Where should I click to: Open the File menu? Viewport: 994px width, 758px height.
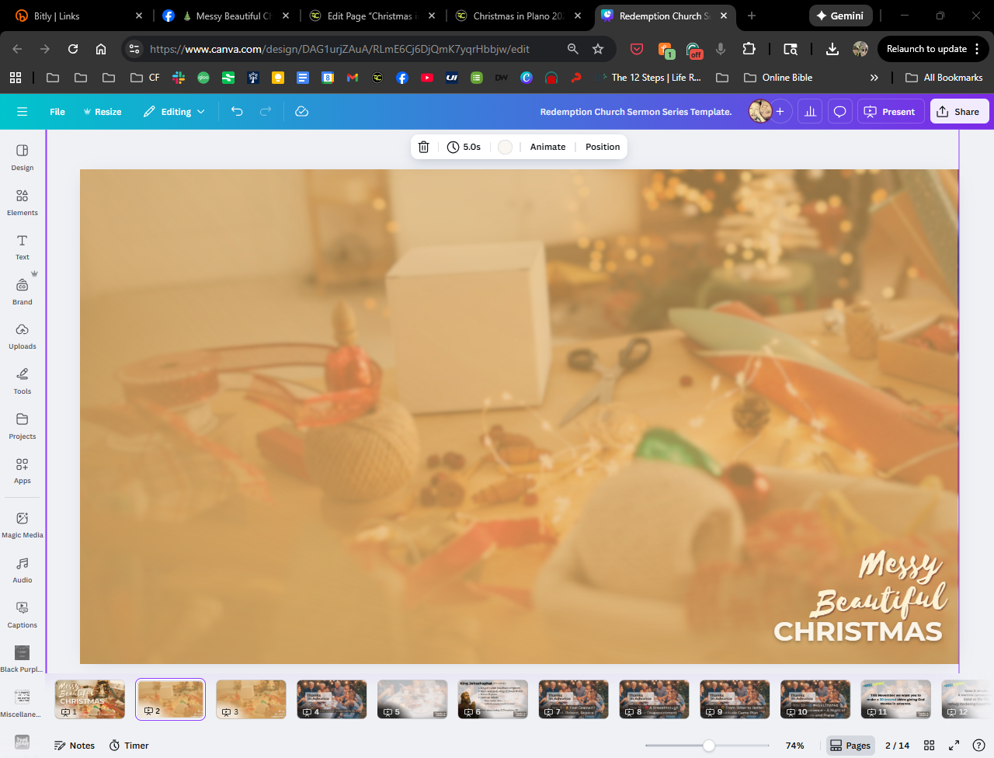(57, 112)
